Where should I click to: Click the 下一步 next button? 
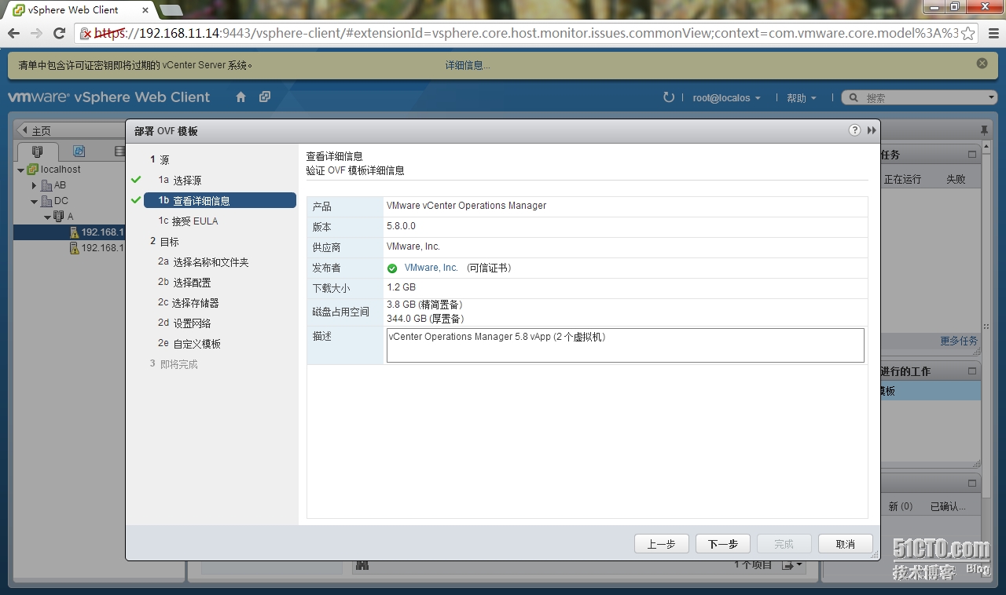[x=722, y=544]
